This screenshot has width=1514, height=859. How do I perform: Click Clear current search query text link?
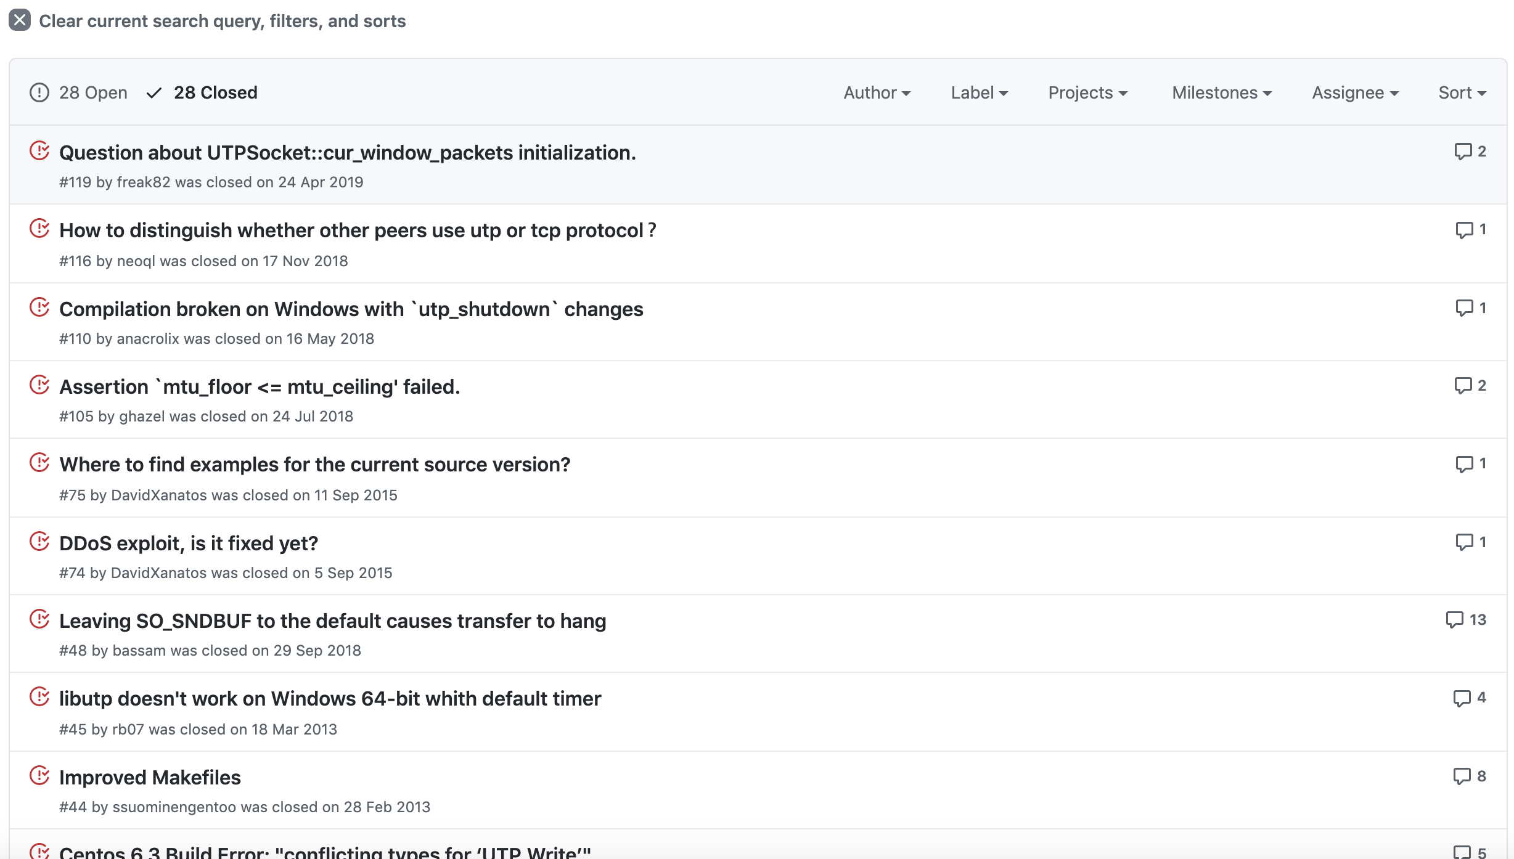[x=222, y=21]
